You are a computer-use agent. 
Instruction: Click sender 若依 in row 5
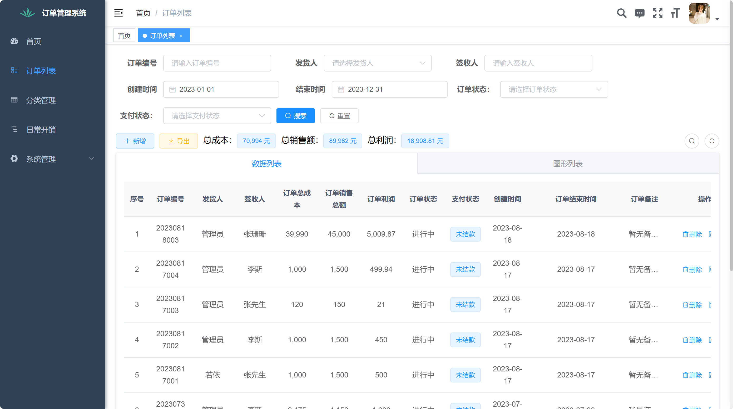[x=212, y=375]
